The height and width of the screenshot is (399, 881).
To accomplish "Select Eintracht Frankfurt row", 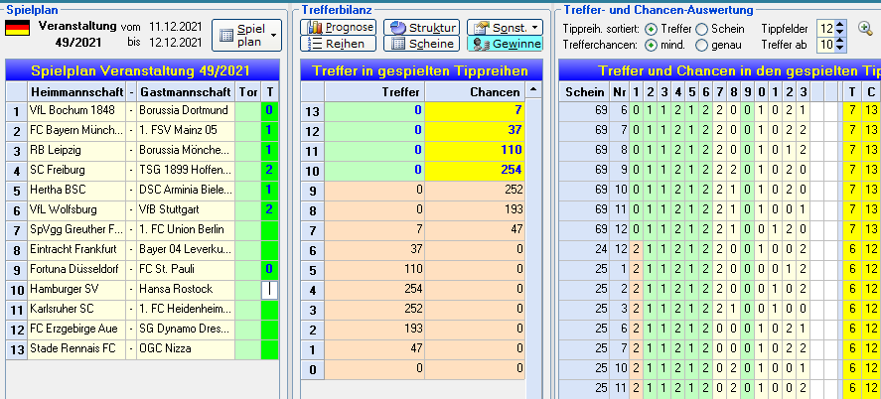I will (142, 250).
